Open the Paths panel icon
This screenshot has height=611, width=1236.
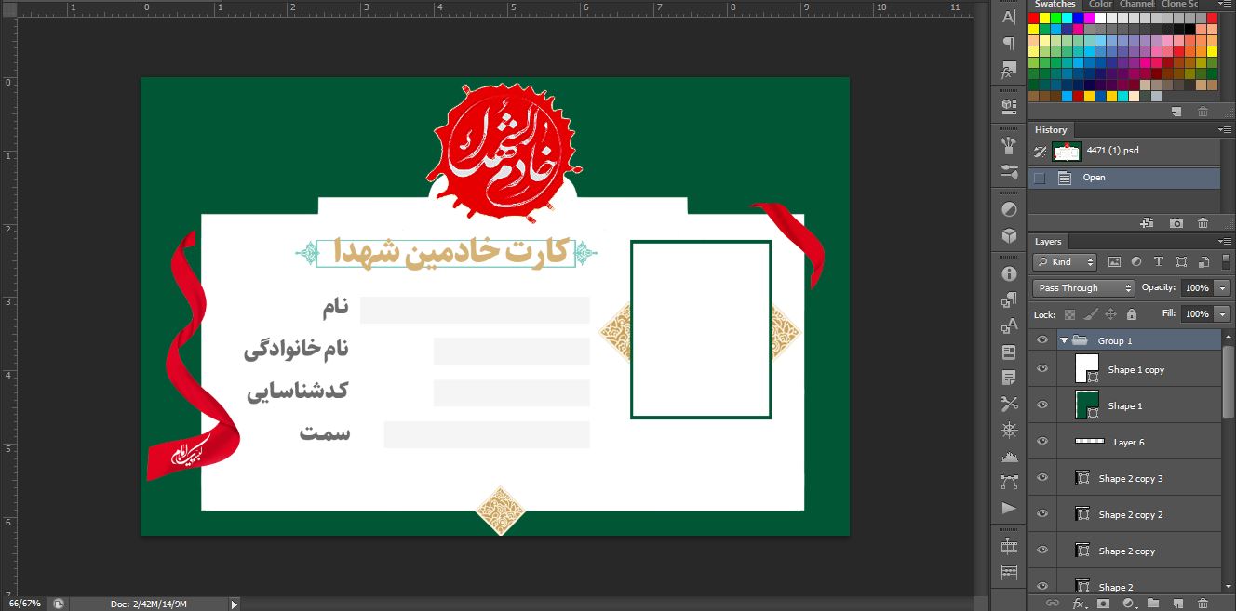click(x=1009, y=482)
